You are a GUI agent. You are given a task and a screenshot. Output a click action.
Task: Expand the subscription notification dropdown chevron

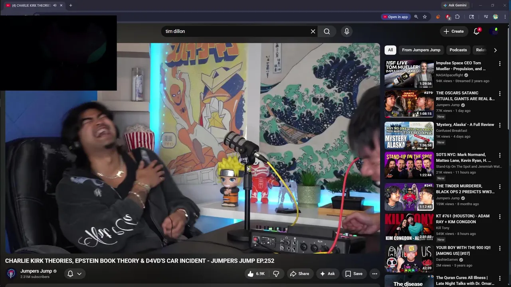pos(79,274)
